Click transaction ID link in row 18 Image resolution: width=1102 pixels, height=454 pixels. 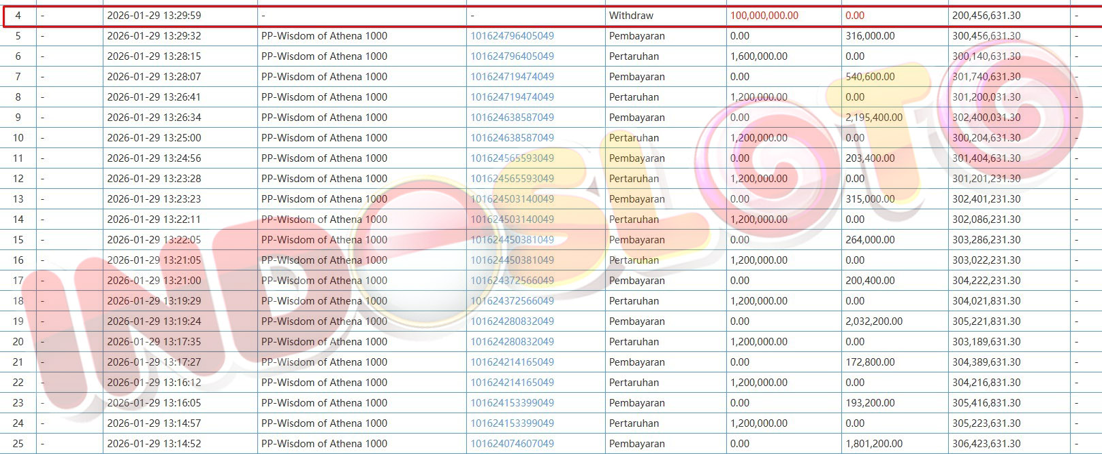point(512,301)
